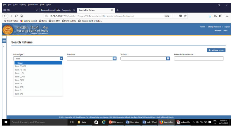Open the Firefox application menu
Image resolution: width=233 pixels, height=128 pixels.
(227, 16)
